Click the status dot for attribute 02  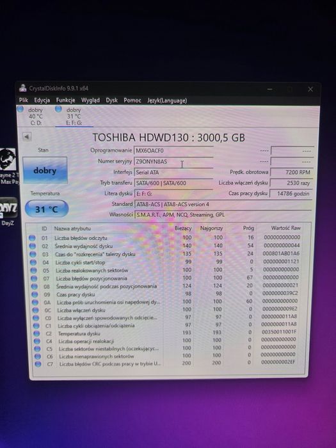point(32,246)
